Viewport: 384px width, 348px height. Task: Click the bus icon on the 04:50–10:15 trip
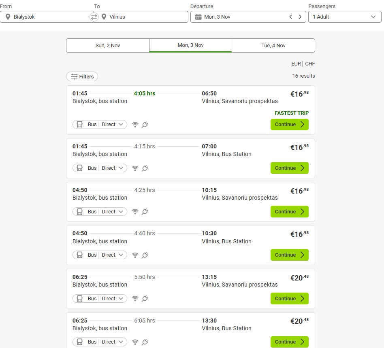tap(80, 212)
